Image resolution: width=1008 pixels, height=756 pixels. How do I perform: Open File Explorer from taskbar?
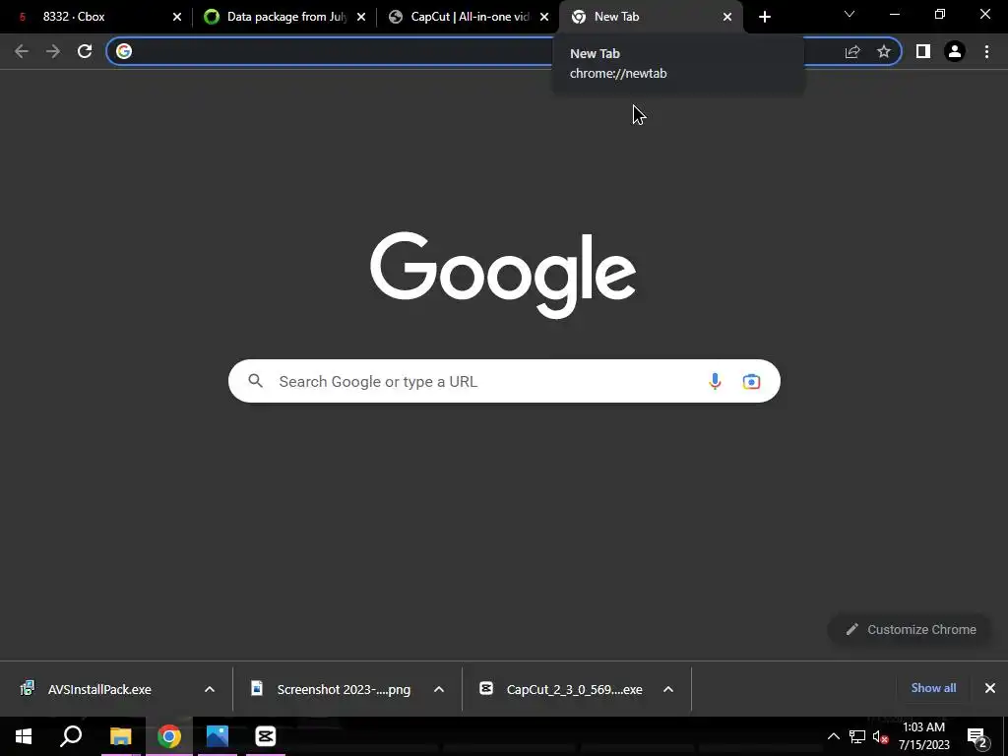(120, 736)
